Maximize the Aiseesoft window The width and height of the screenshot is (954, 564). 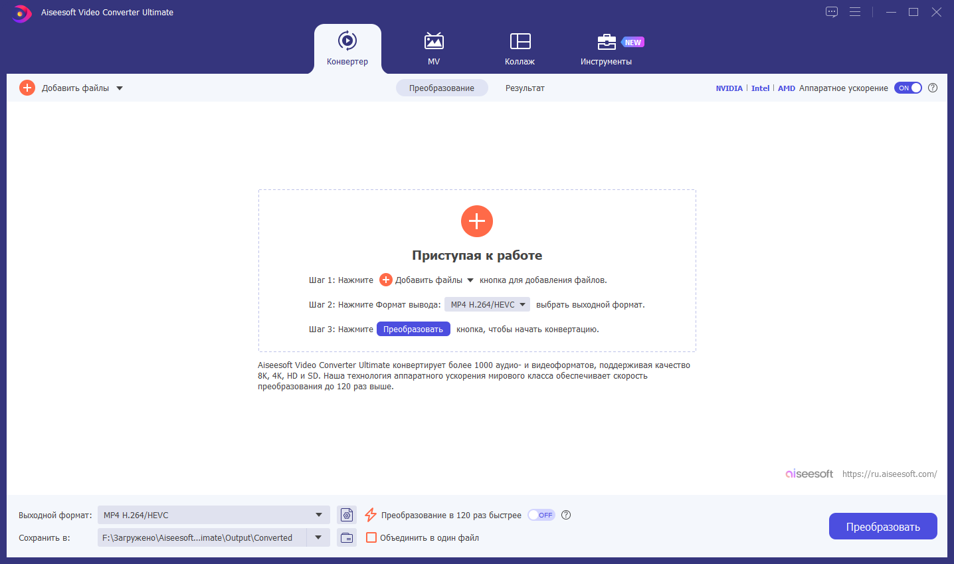[913, 12]
